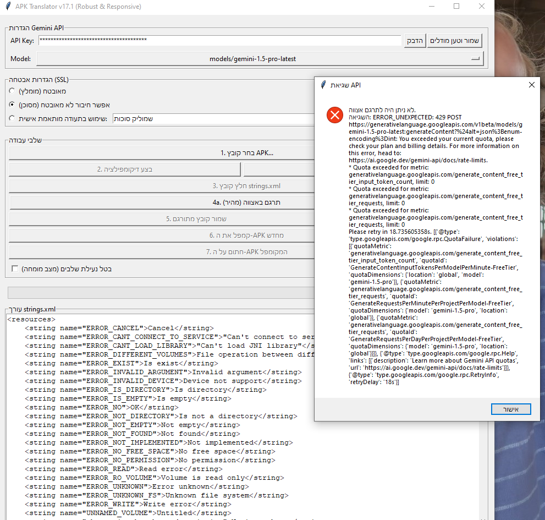
Task: Click the feather icon in the שגיאת API dialog title
Action: [323, 85]
